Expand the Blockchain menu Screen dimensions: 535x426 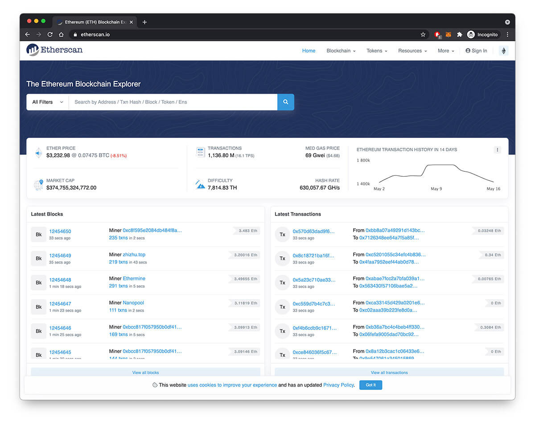coord(341,51)
